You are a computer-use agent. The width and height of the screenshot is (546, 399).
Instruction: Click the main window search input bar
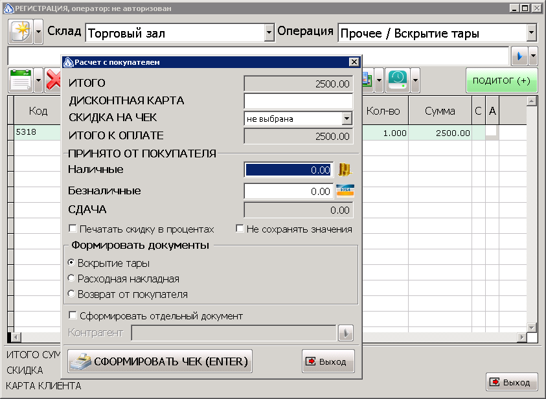point(258,56)
